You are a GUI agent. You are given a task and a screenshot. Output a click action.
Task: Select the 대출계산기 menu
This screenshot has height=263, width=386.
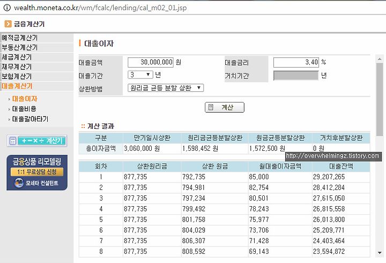point(17,86)
